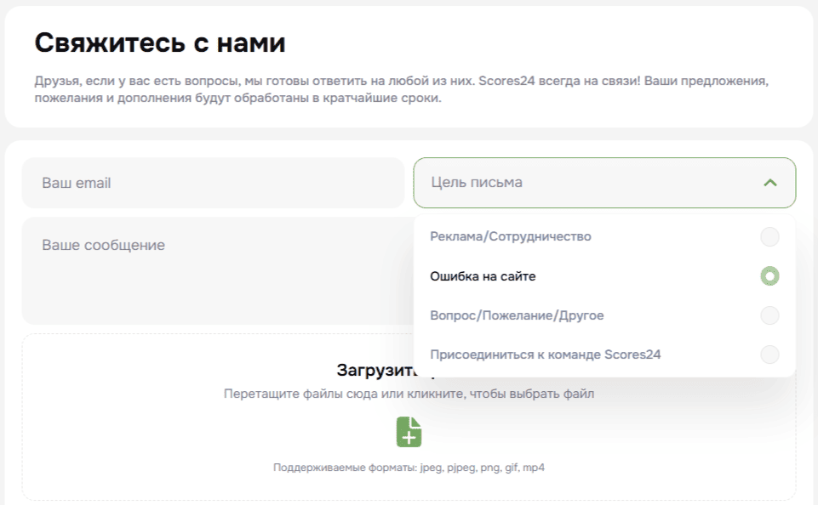The width and height of the screenshot is (818, 505).
Task: Select the "Вопрос/Пожелание/Другое" radio button
Action: click(769, 315)
